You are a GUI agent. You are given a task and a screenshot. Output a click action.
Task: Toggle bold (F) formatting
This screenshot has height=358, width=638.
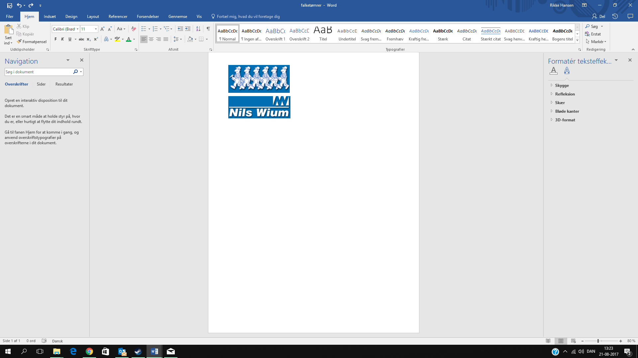point(55,39)
